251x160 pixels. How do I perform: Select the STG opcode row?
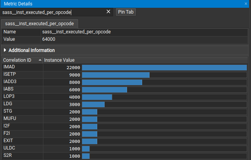[125, 112]
